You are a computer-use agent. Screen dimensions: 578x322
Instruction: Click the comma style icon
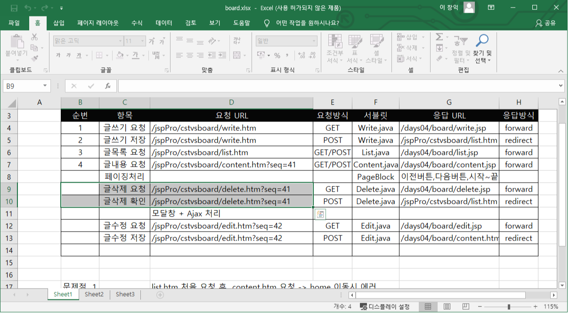287,55
